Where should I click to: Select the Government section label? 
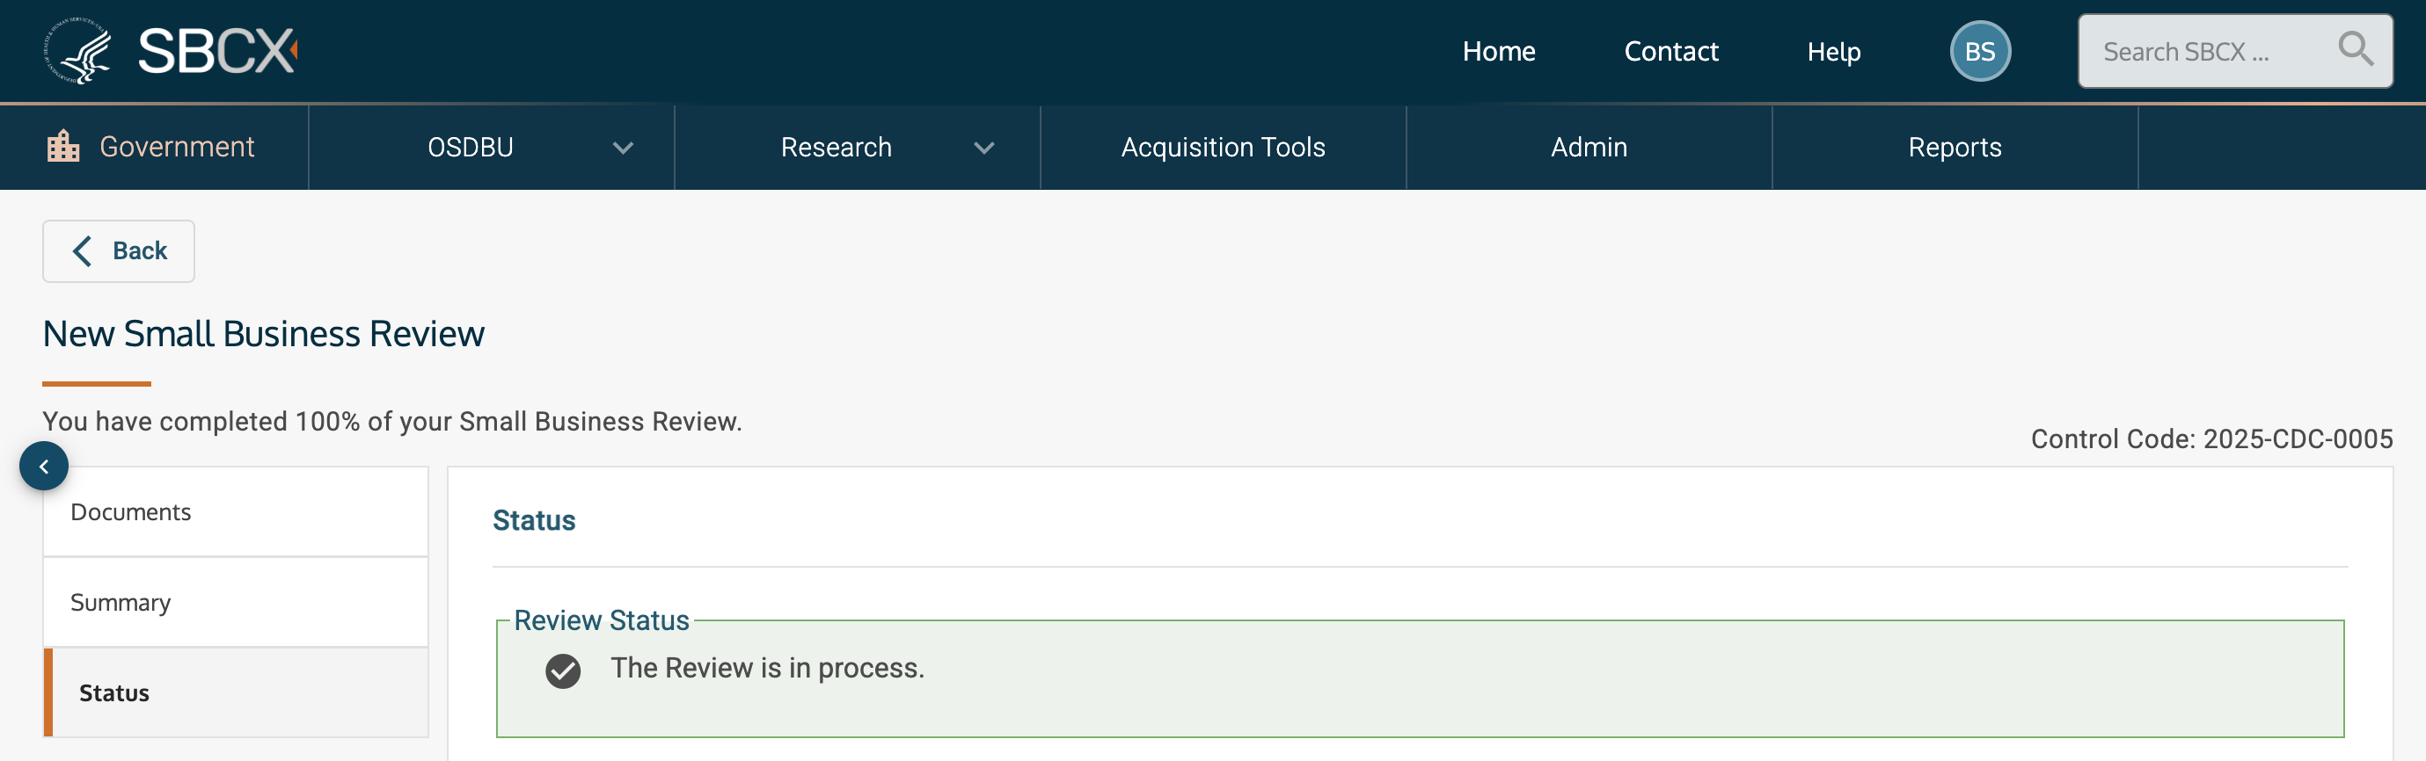(177, 147)
